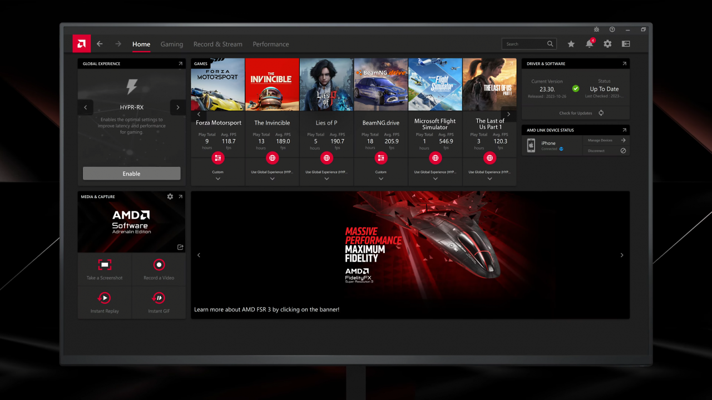Click the iPhone device icon
Viewport: 712px width, 400px height.
point(531,146)
